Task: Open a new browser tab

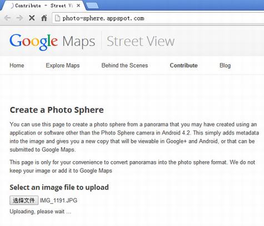Action: point(92,6)
